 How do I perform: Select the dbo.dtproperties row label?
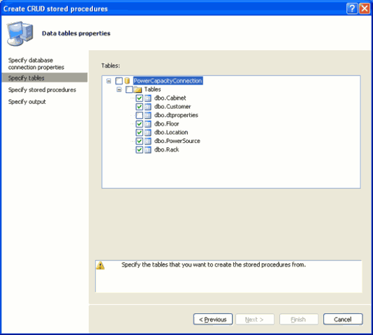click(176, 115)
